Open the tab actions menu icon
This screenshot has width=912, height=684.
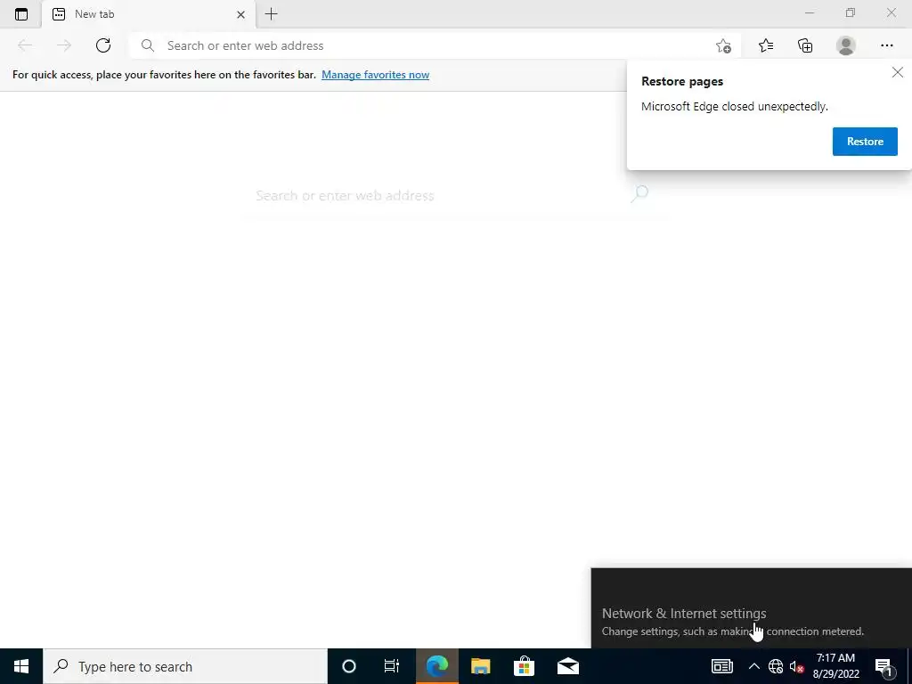(x=21, y=14)
